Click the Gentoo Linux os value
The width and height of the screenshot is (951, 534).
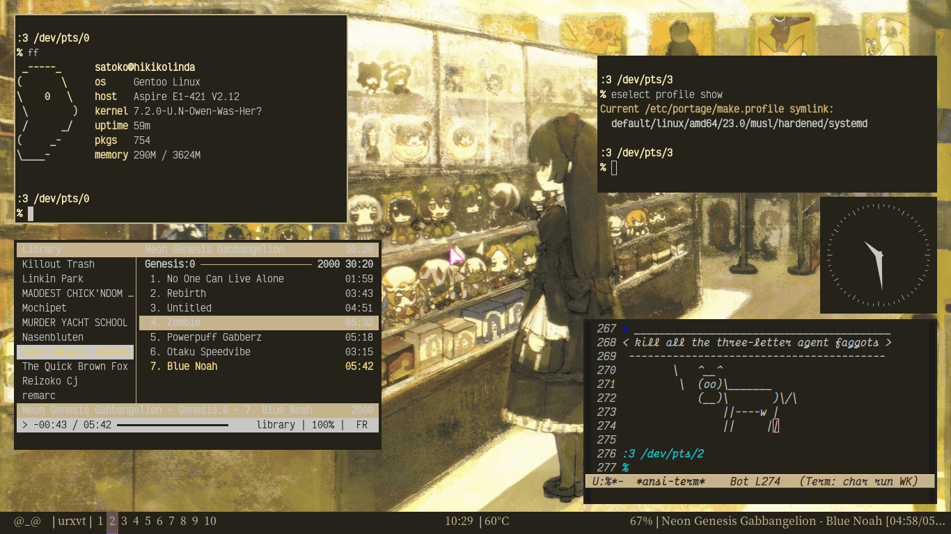pos(167,82)
